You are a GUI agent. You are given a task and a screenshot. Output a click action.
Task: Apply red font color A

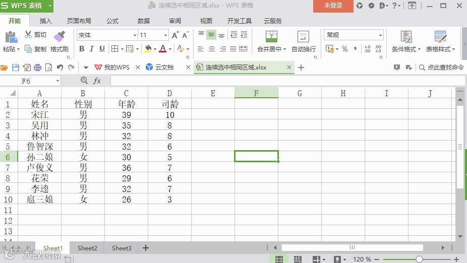pyautogui.click(x=162, y=48)
